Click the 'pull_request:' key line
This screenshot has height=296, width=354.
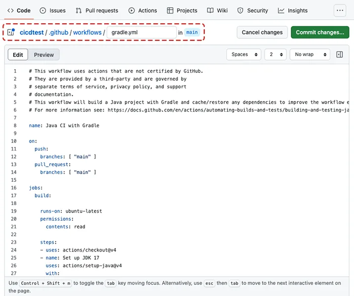[x=53, y=164]
